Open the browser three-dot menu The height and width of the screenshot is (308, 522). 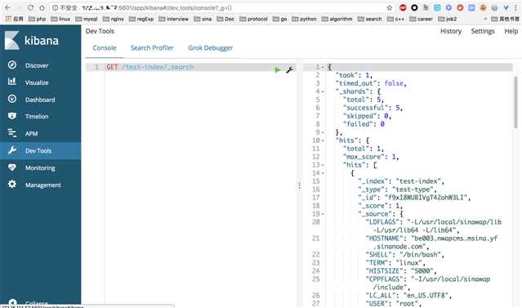pyautogui.click(x=515, y=7)
